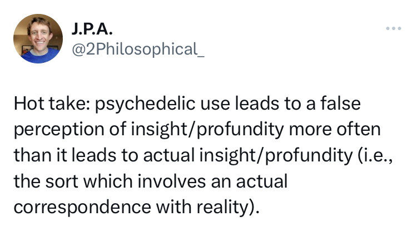Click the word "leads" on the first line

230,104
